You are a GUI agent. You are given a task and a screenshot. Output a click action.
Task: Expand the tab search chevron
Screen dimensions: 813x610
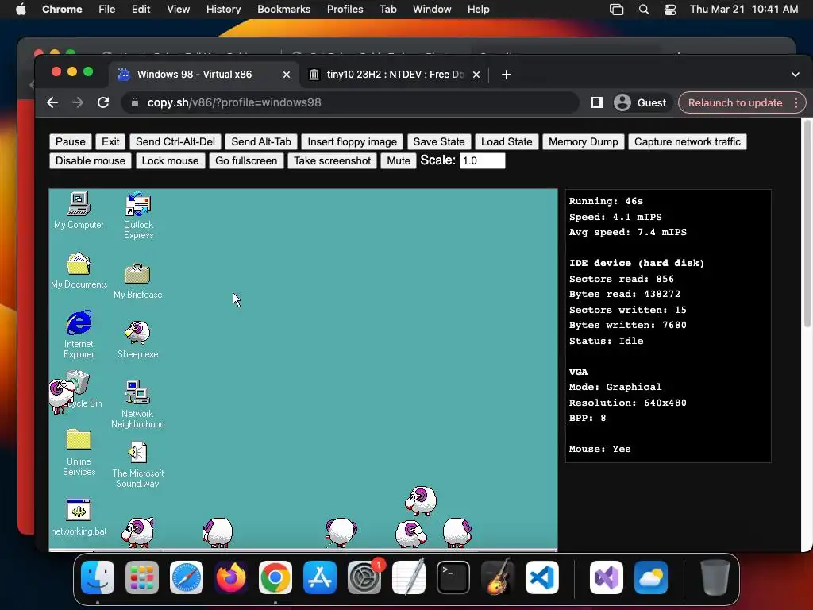click(796, 75)
